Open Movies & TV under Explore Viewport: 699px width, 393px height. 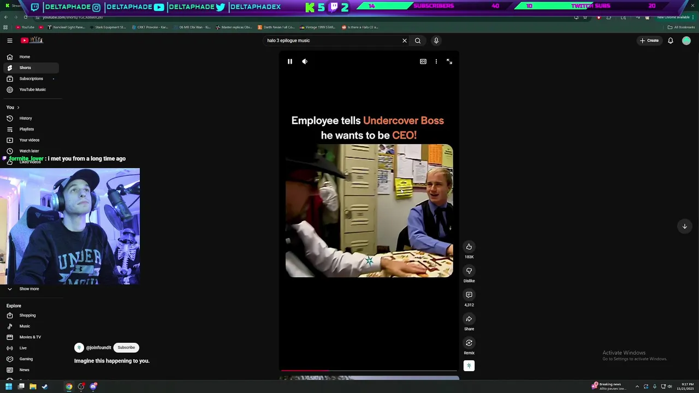click(x=31, y=337)
